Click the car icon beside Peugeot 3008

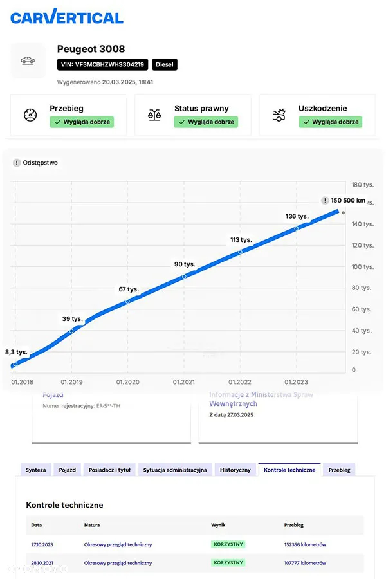tap(28, 60)
